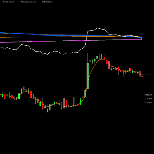154x154 pixels.
Task: Click the "0.79" volume label
Action: point(148,99)
